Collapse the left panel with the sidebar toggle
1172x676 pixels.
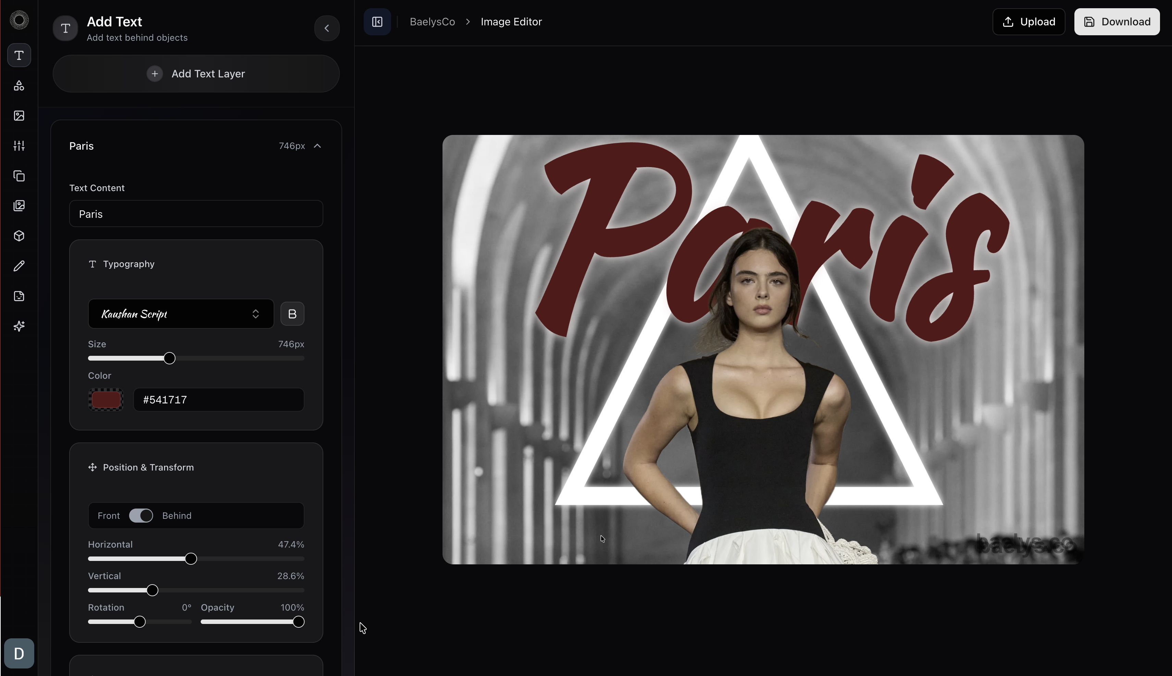point(376,21)
